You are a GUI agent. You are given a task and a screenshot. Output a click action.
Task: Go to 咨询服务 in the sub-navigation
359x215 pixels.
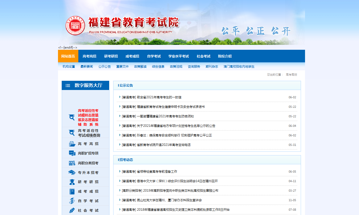tap(194, 67)
